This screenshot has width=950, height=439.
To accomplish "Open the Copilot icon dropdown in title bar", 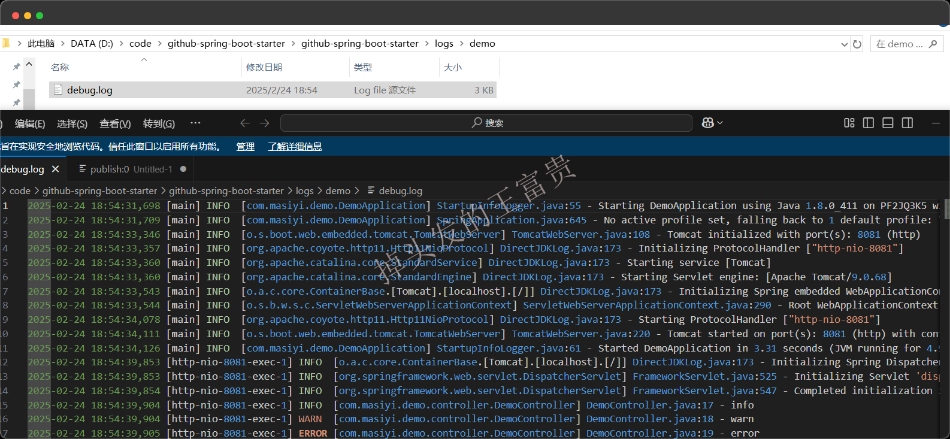I will 712,123.
